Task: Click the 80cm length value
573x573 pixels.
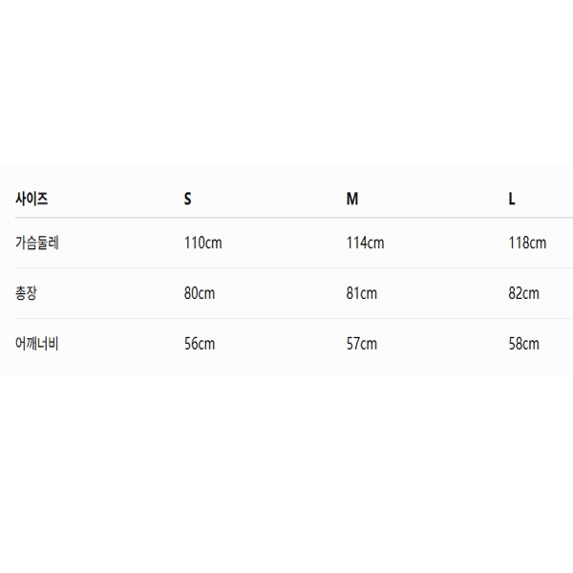Action: click(200, 293)
